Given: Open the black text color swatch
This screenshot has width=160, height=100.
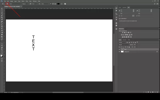Looking at the screenshot, I should [x=58, y=4].
